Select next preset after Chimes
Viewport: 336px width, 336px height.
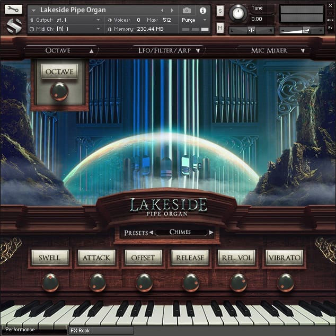211,232
